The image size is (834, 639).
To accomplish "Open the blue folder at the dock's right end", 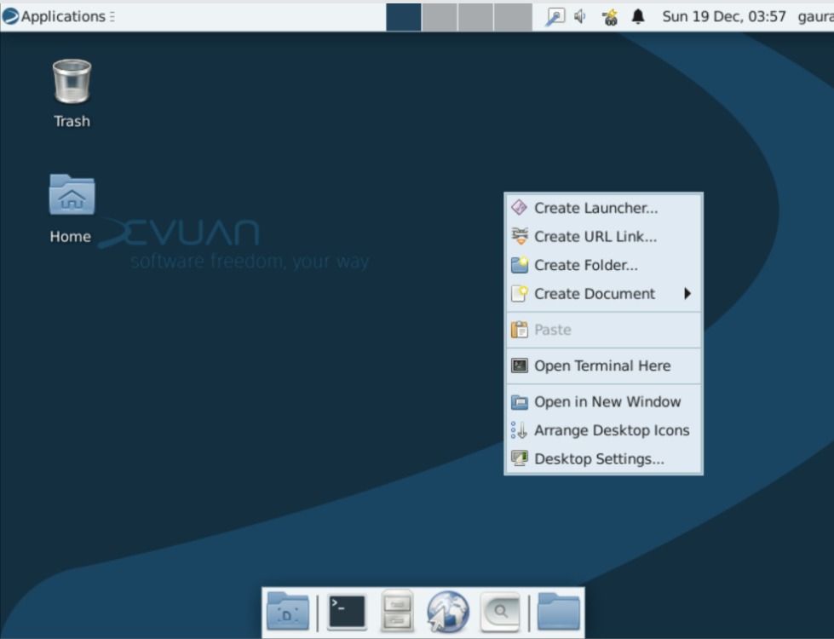I will [x=558, y=610].
